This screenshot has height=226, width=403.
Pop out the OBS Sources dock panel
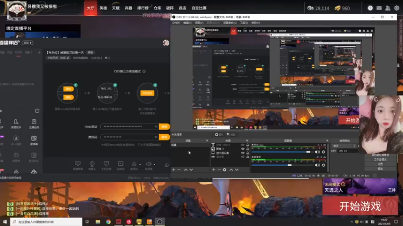click(247, 141)
